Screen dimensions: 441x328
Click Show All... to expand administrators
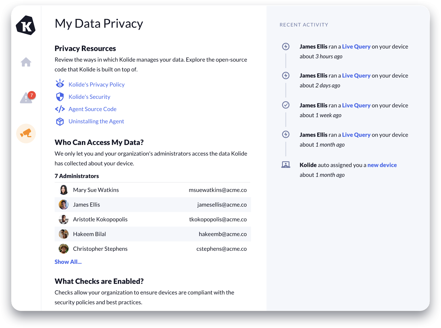[68, 262]
